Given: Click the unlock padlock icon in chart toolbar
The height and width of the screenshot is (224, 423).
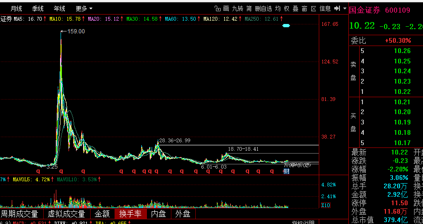Looking at the screenshot, I should pyautogui.click(x=218, y=8).
